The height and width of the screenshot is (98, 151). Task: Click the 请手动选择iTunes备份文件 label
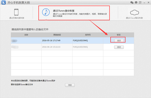22,84
